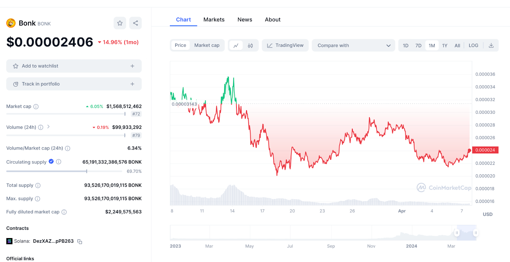Image resolution: width=510 pixels, height=262 pixels.
Task: Click the 14.96% (1mo) change text
Action: pos(120,42)
